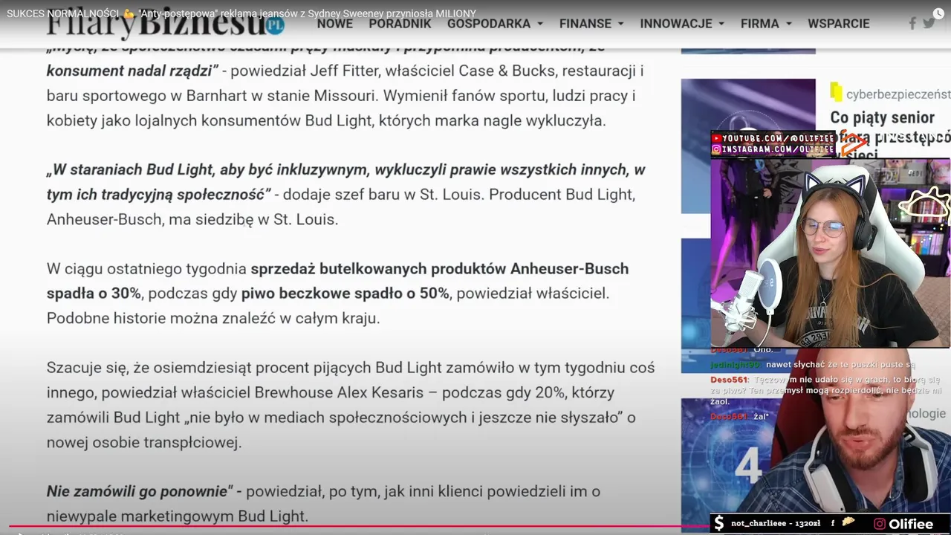Click YOUTUBE.COM/@OLIFIEE overlay text

pos(778,138)
